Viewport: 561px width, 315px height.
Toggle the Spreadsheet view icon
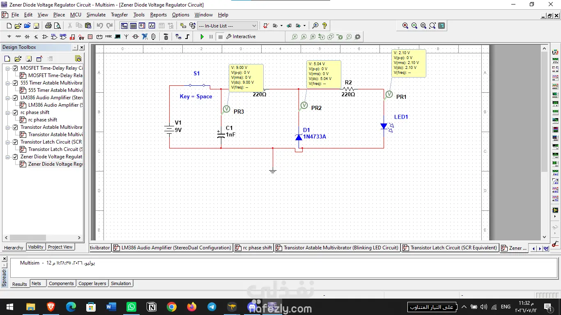coord(133,25)
